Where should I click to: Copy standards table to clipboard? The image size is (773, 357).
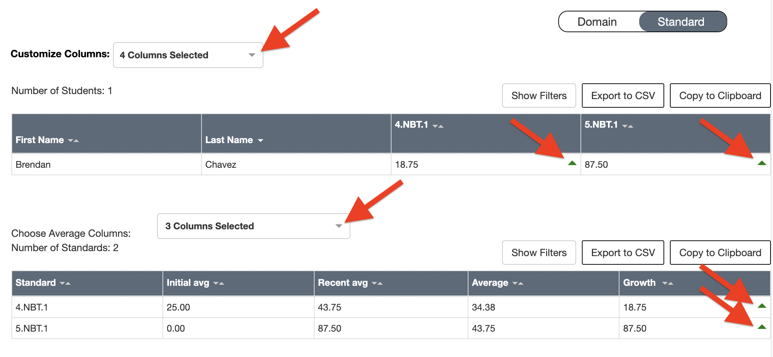pos(720,253)
